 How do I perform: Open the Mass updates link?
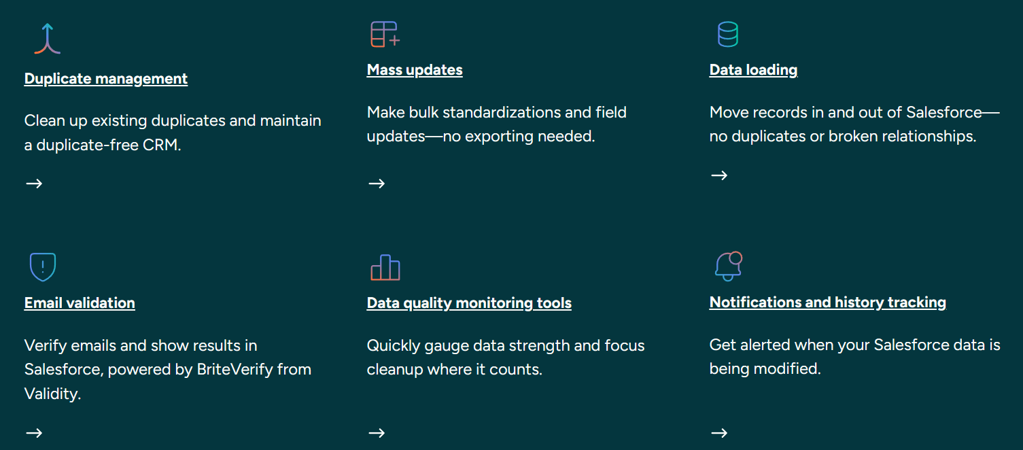click(x=415, y=70)
